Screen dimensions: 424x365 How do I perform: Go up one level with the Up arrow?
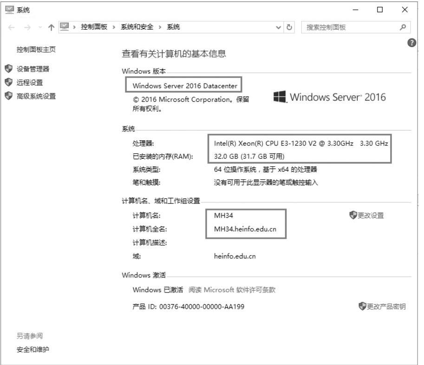(51, 27)
